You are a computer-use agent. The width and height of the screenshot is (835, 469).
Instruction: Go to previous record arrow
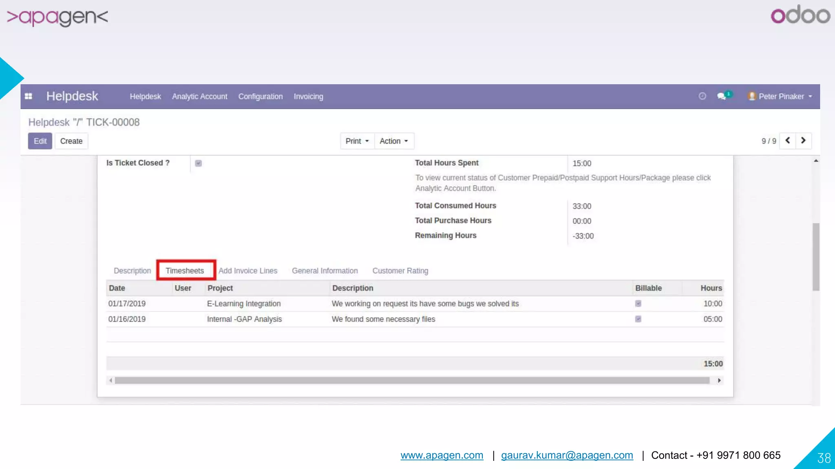(x=788, y=140)
